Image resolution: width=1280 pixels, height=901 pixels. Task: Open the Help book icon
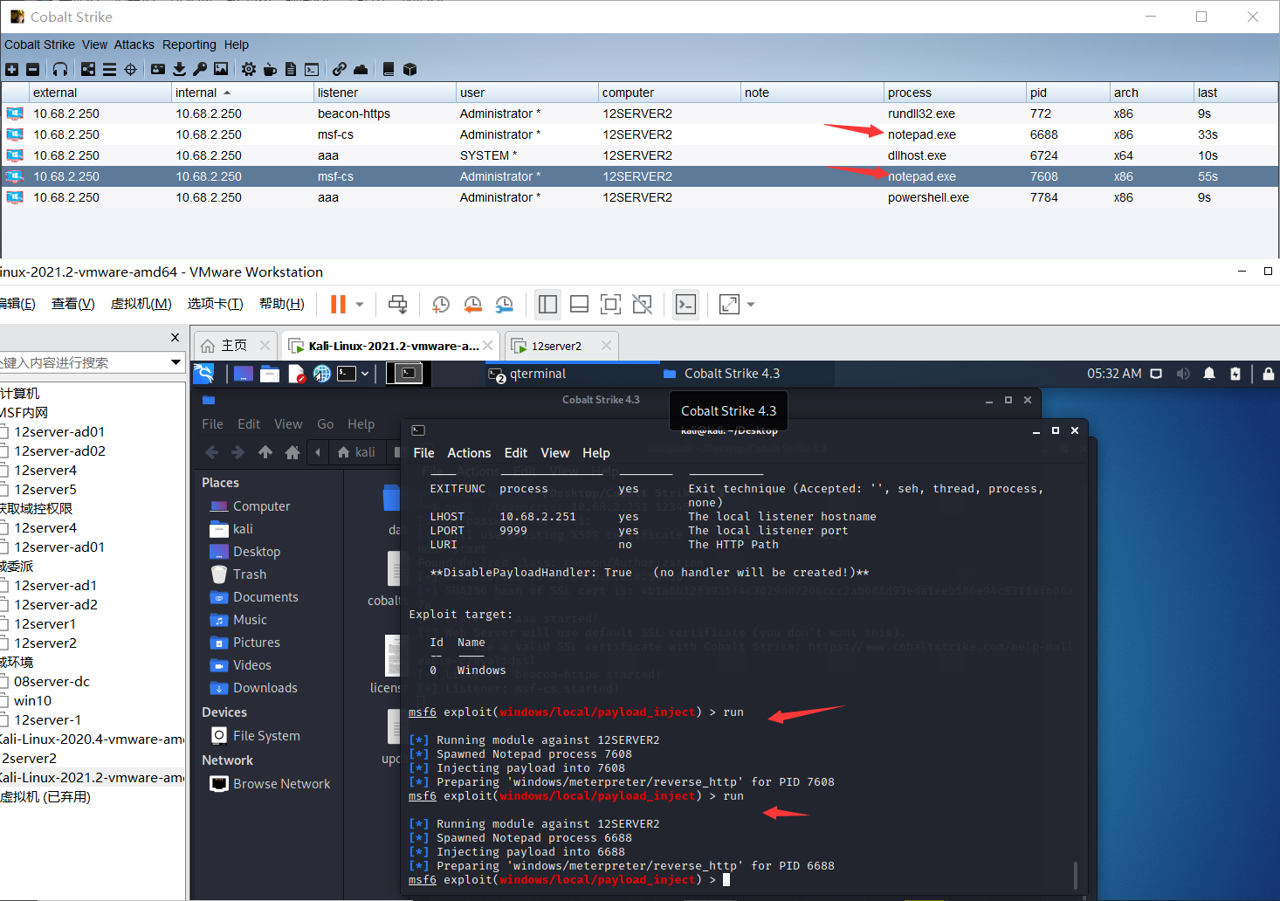[x=389, y=69]
